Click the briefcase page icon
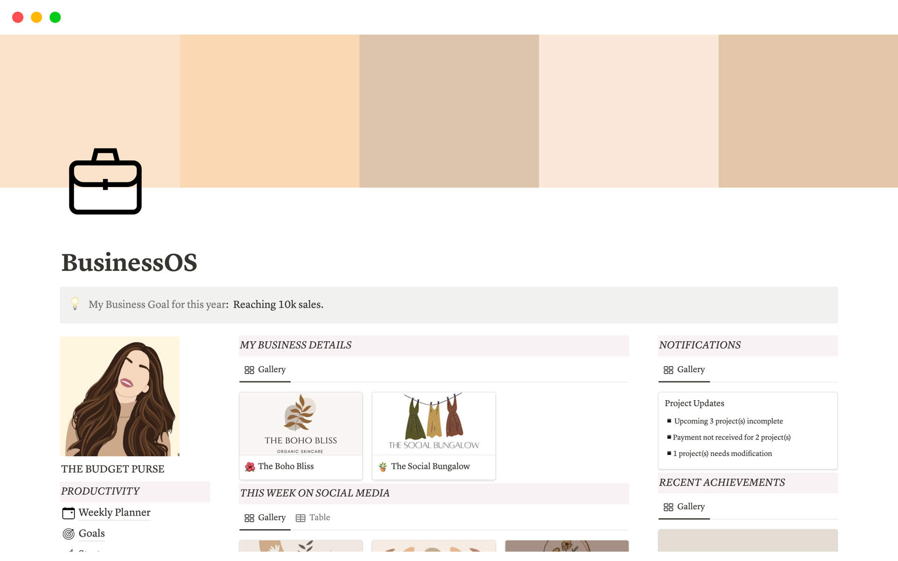The image size is (898, 561). pos(105,181)
